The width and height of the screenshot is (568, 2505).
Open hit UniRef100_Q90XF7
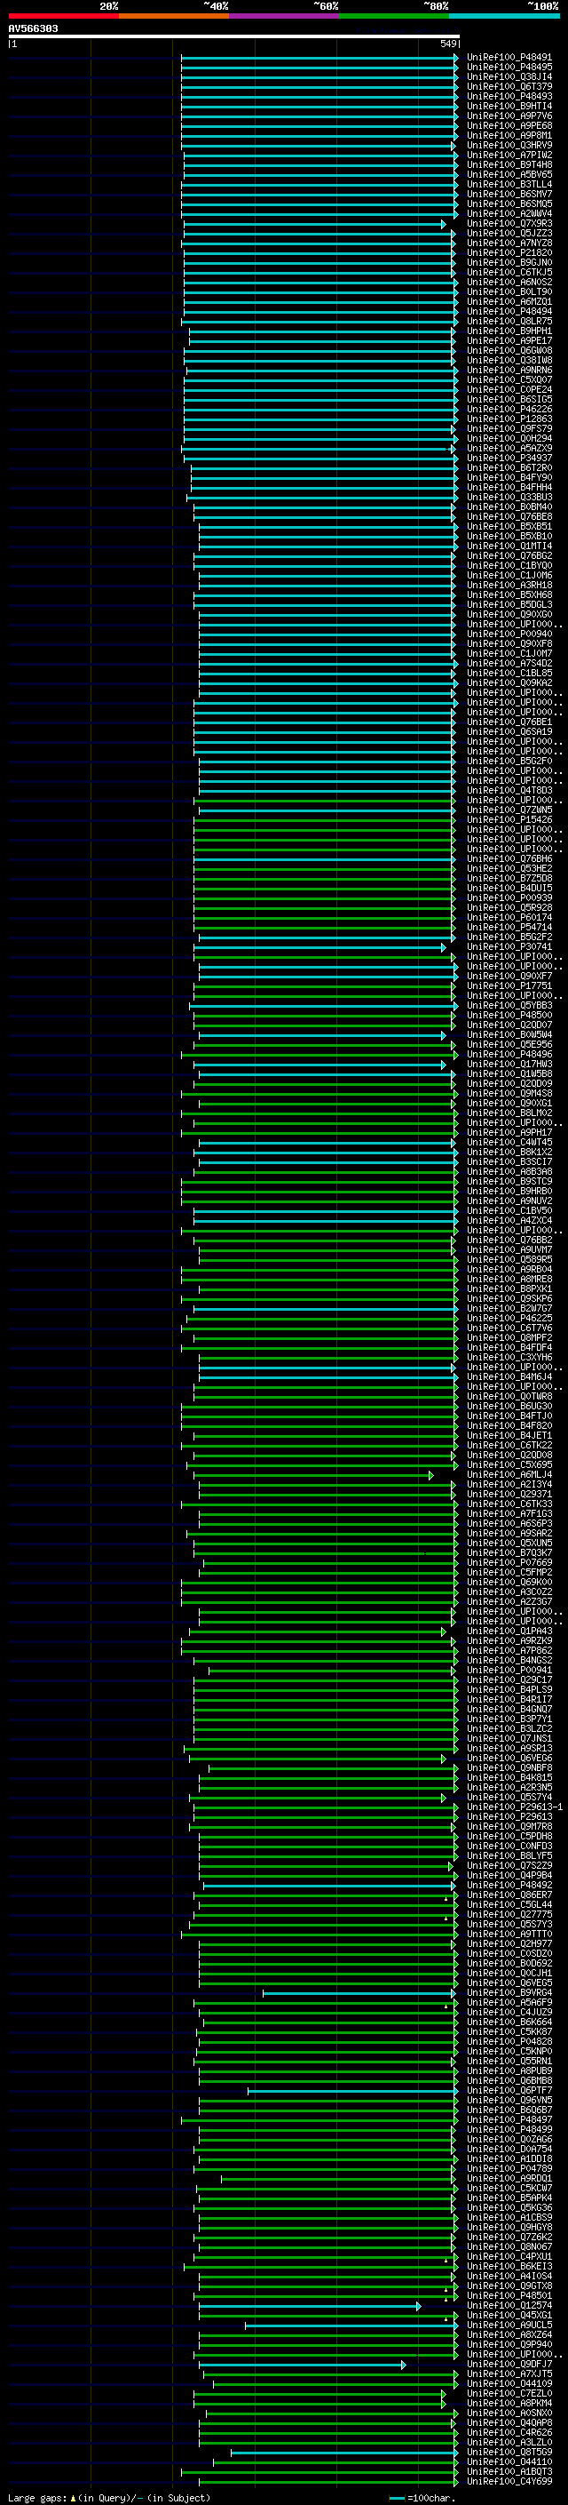click(509, 976)
